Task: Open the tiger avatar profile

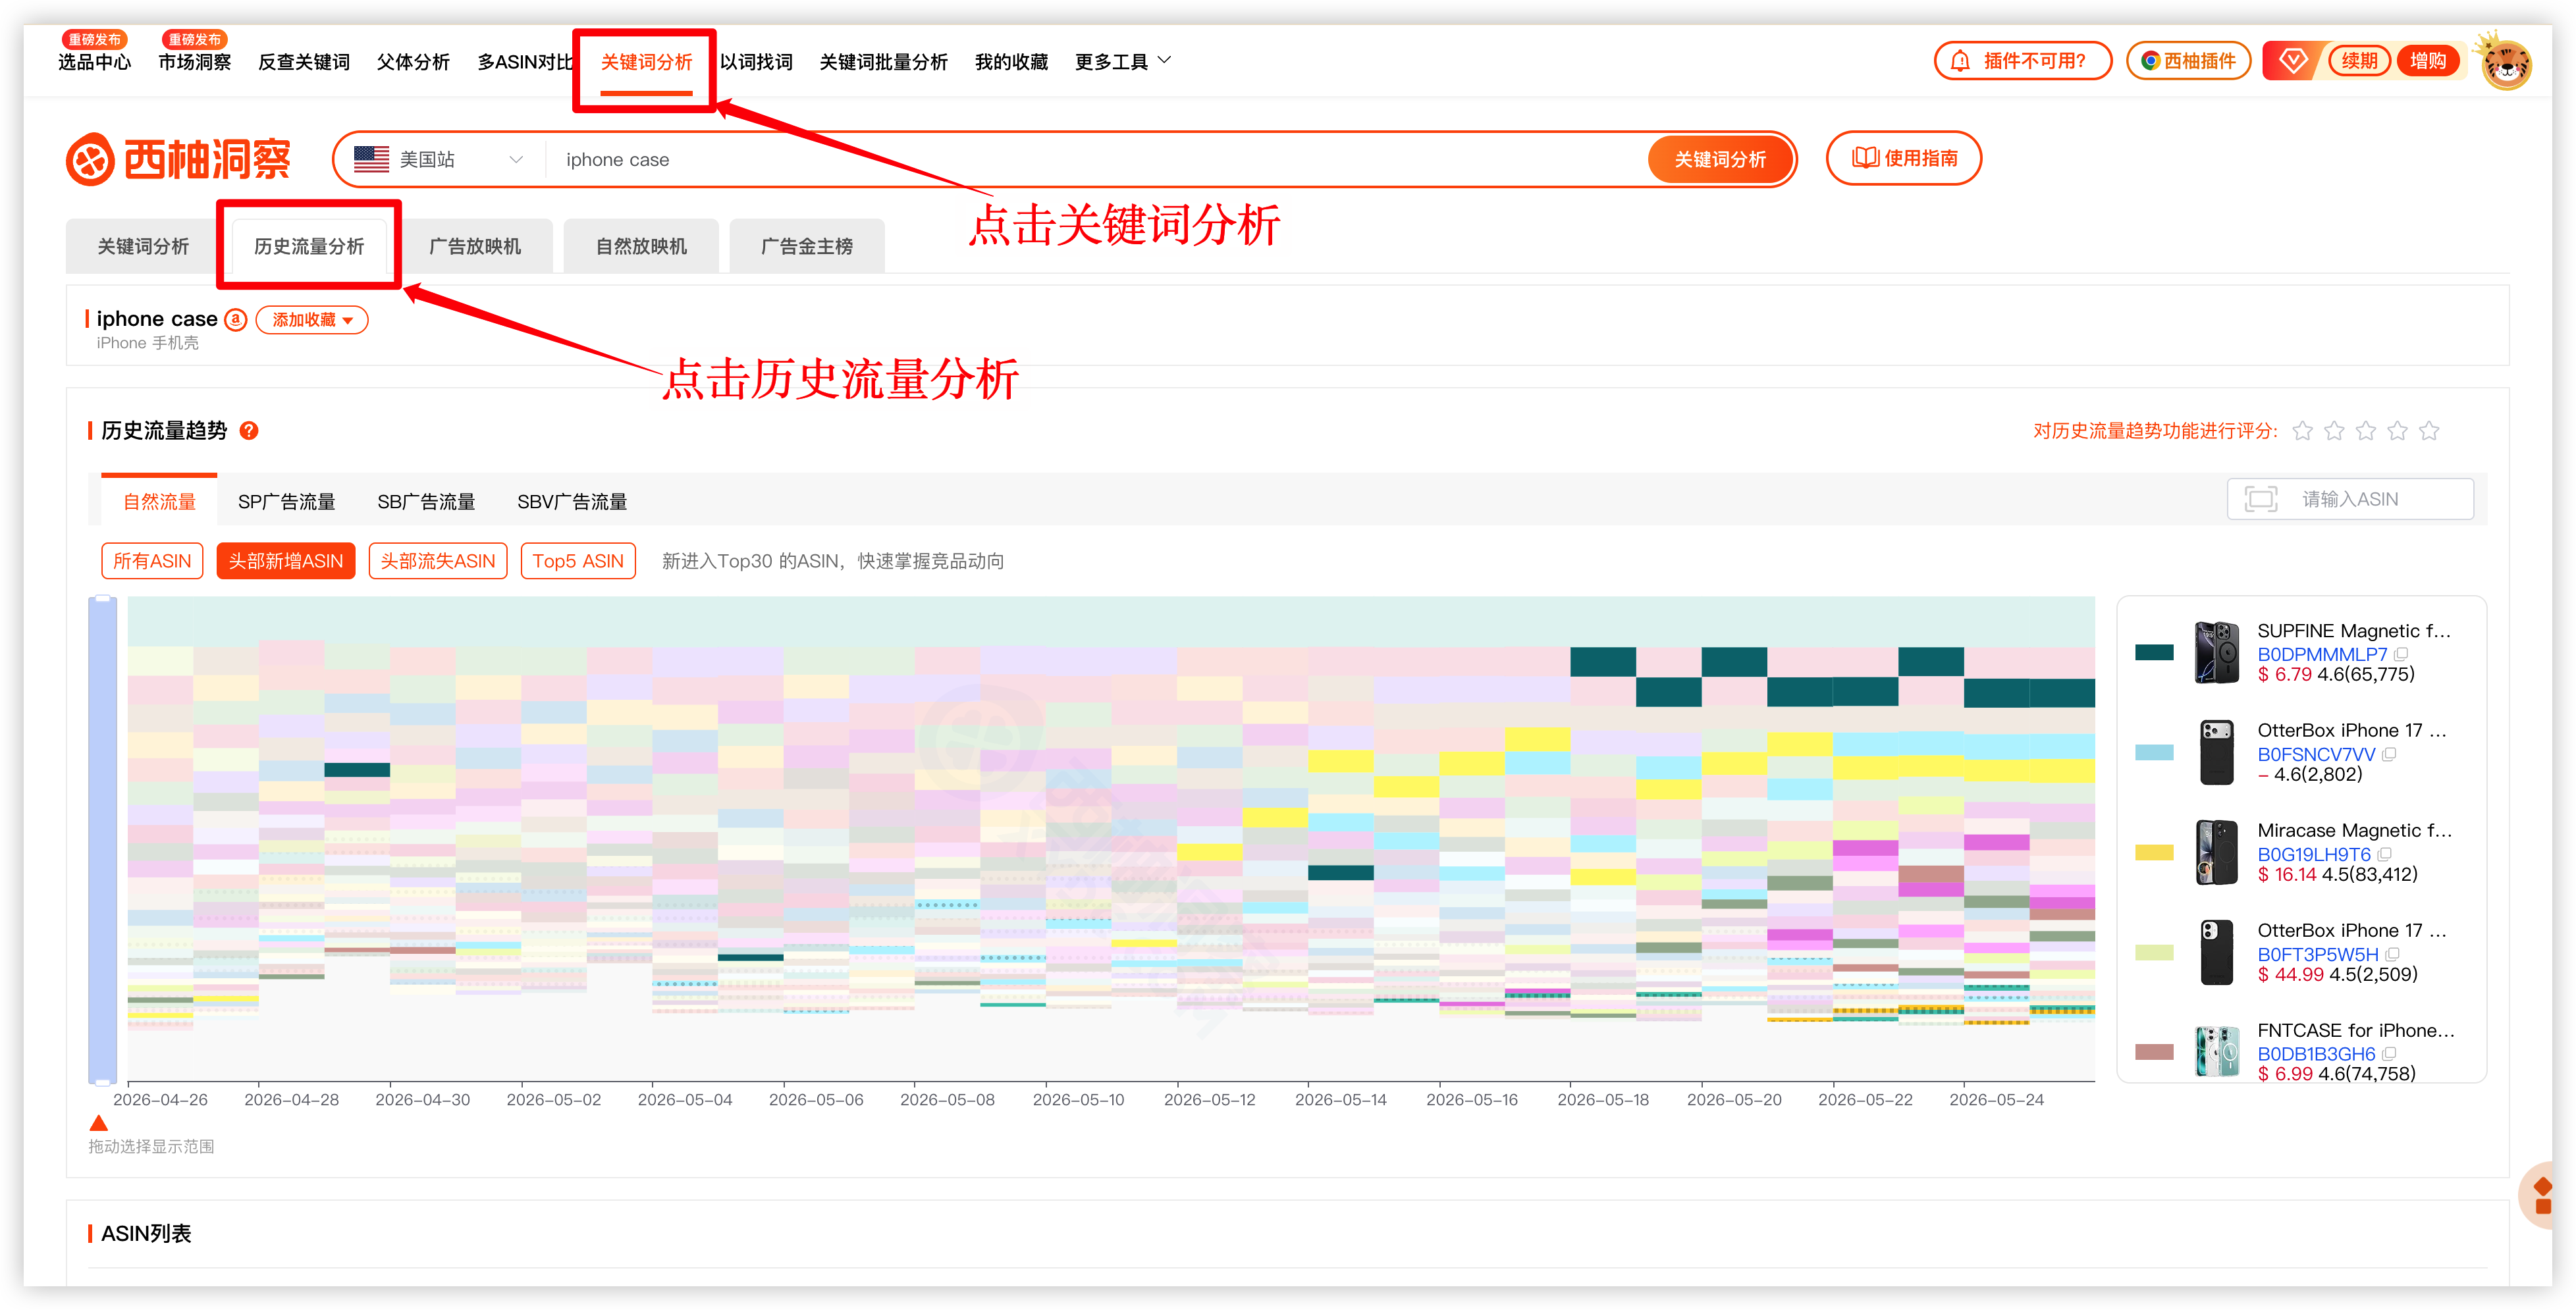Action: tap(2506, 63)
